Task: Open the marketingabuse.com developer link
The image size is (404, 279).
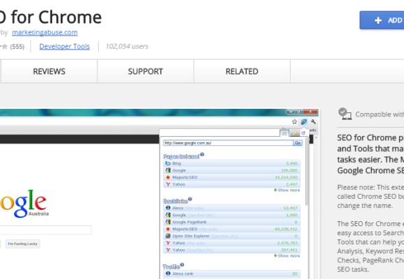Action: click(x=45, y=33)
